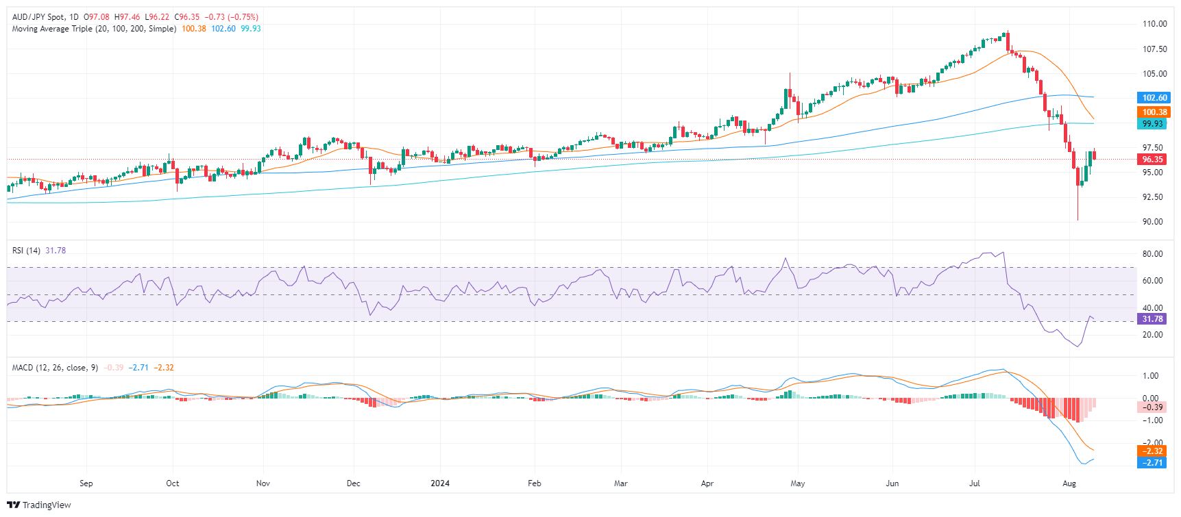Click the blue 102.60 price axis tag
The image size is (1181, 517).
[x=1154, y=98]
